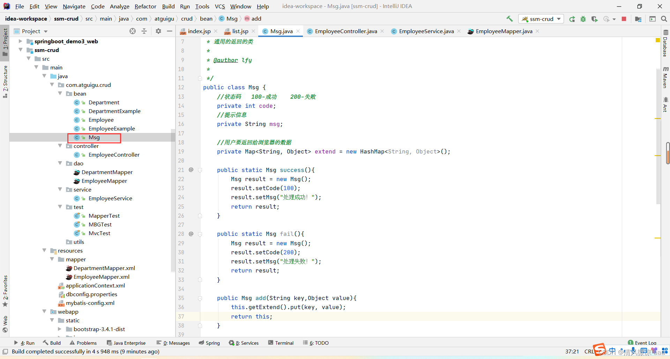Image resolution: width=670 pixels, height=359 pixels.
Task: Open the Run tool window button
Action: pyautogui.click(x=24, y=343)
